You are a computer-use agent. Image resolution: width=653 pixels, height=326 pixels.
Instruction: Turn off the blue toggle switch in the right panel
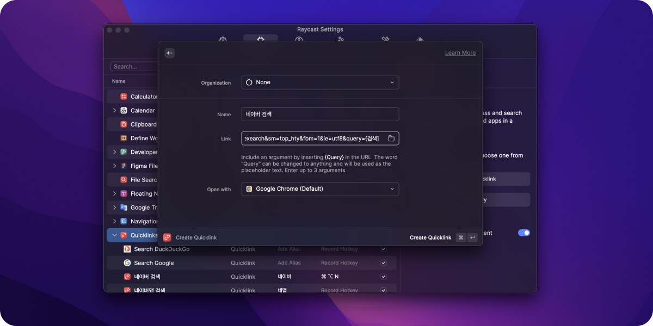coord(524,233)
